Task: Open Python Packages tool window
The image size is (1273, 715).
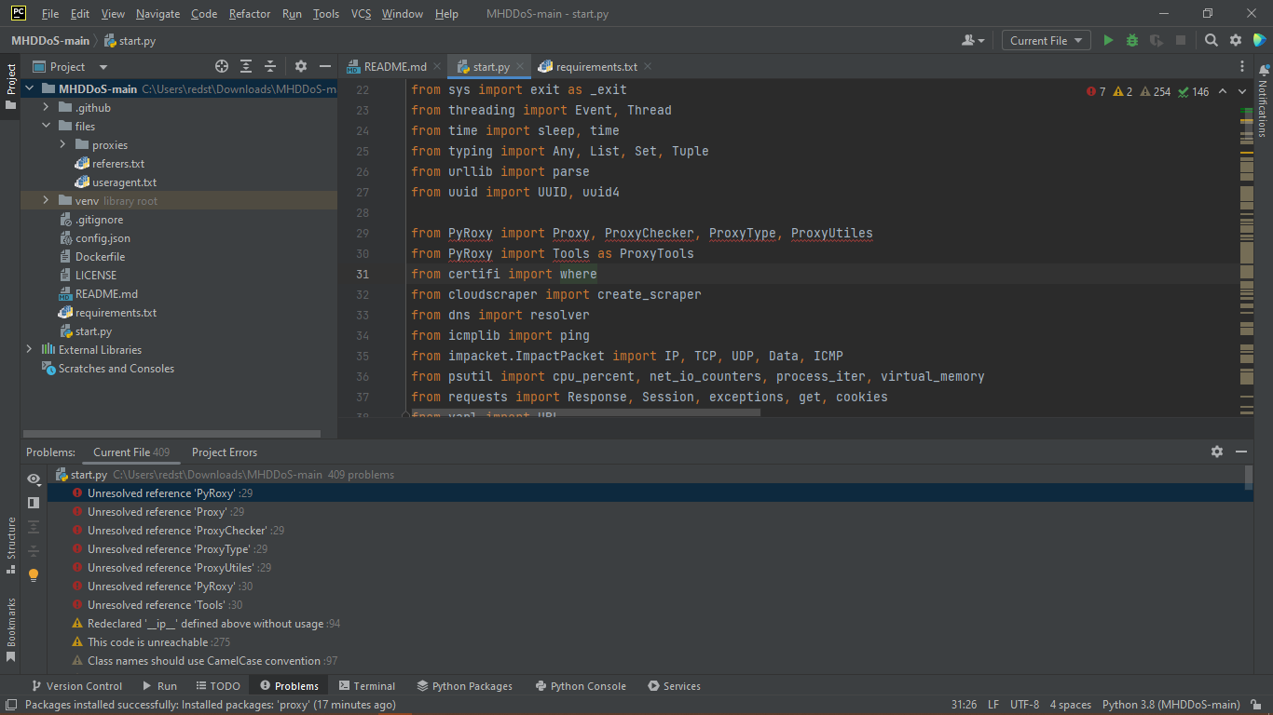Action: (x=464, y=686)
